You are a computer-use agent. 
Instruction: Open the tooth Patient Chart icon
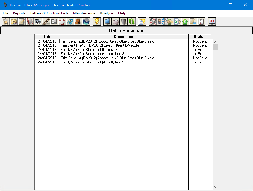pyautogui.click(x=5, y=22)
